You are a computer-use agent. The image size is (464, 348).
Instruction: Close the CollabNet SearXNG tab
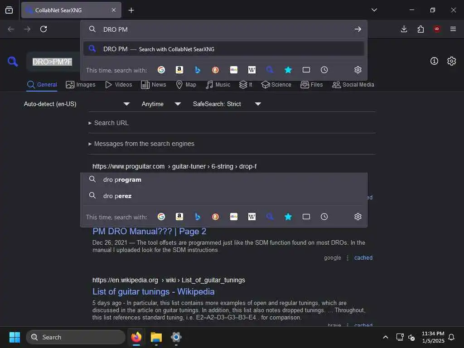click(x=114, y=10)
